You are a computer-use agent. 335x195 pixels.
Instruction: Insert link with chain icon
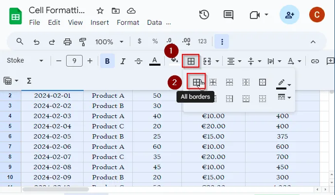click(315, 61)
